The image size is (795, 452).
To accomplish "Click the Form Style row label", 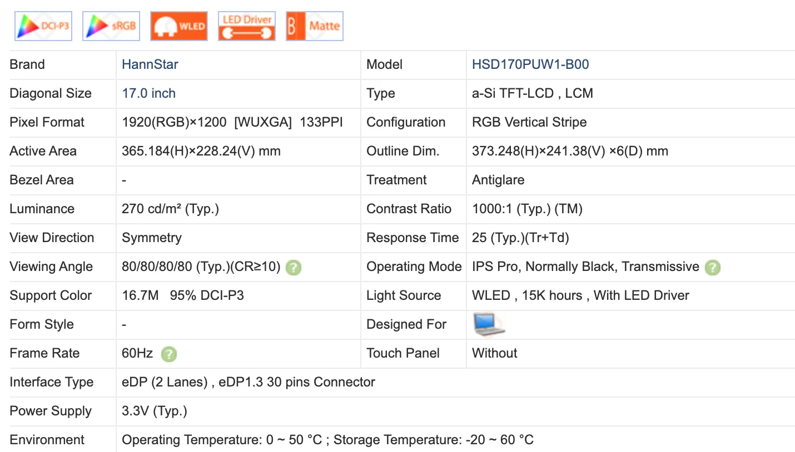I will coord(42,324).
